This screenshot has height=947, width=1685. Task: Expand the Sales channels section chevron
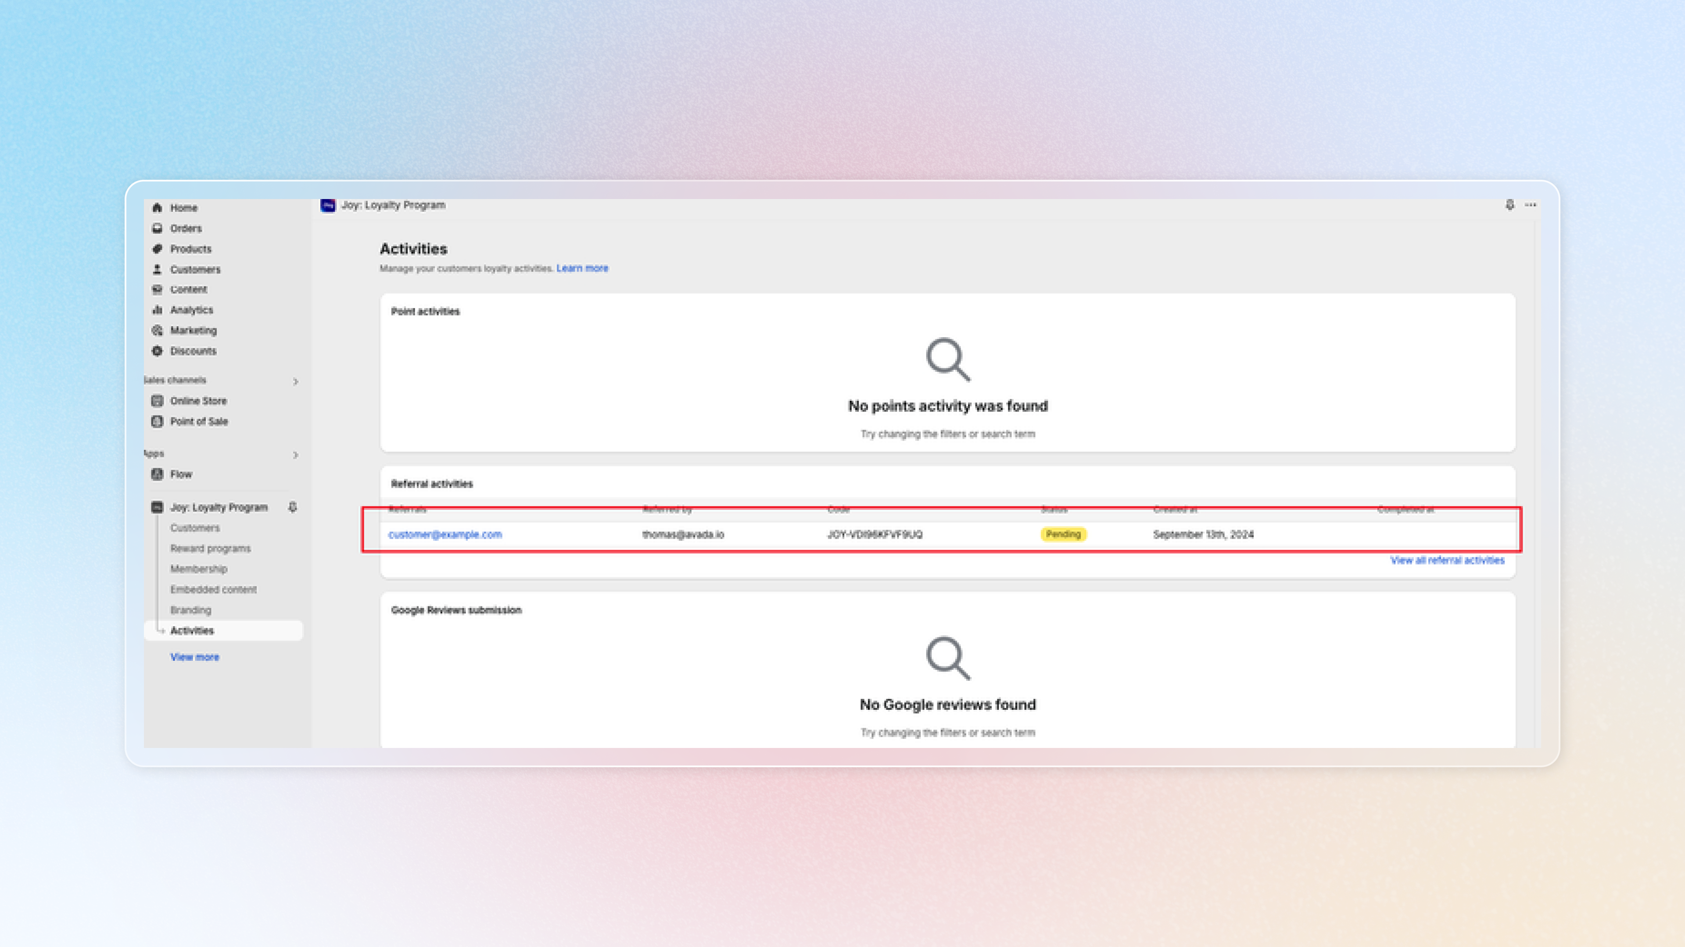pos(296,382)
